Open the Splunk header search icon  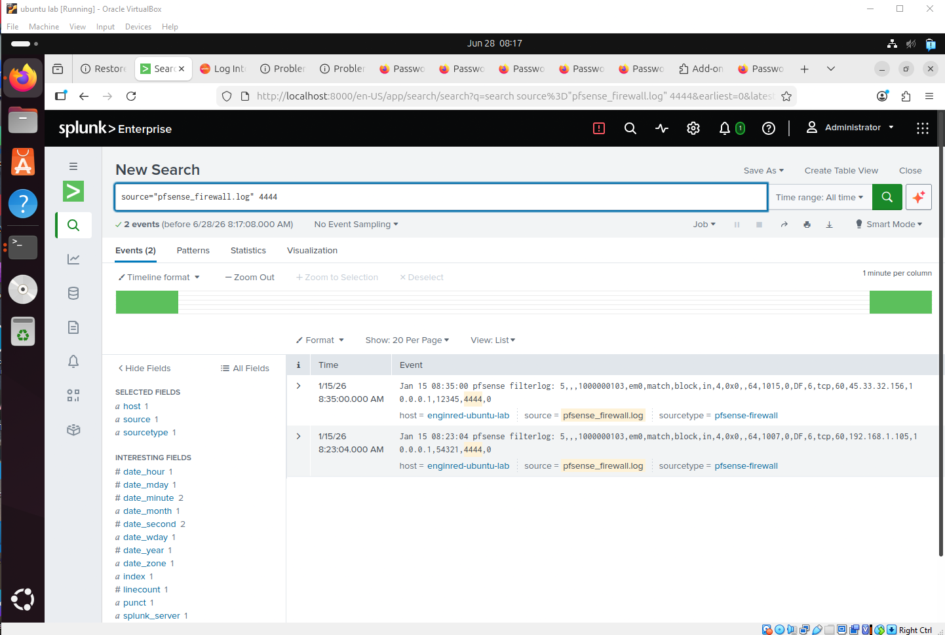(630, 128)
